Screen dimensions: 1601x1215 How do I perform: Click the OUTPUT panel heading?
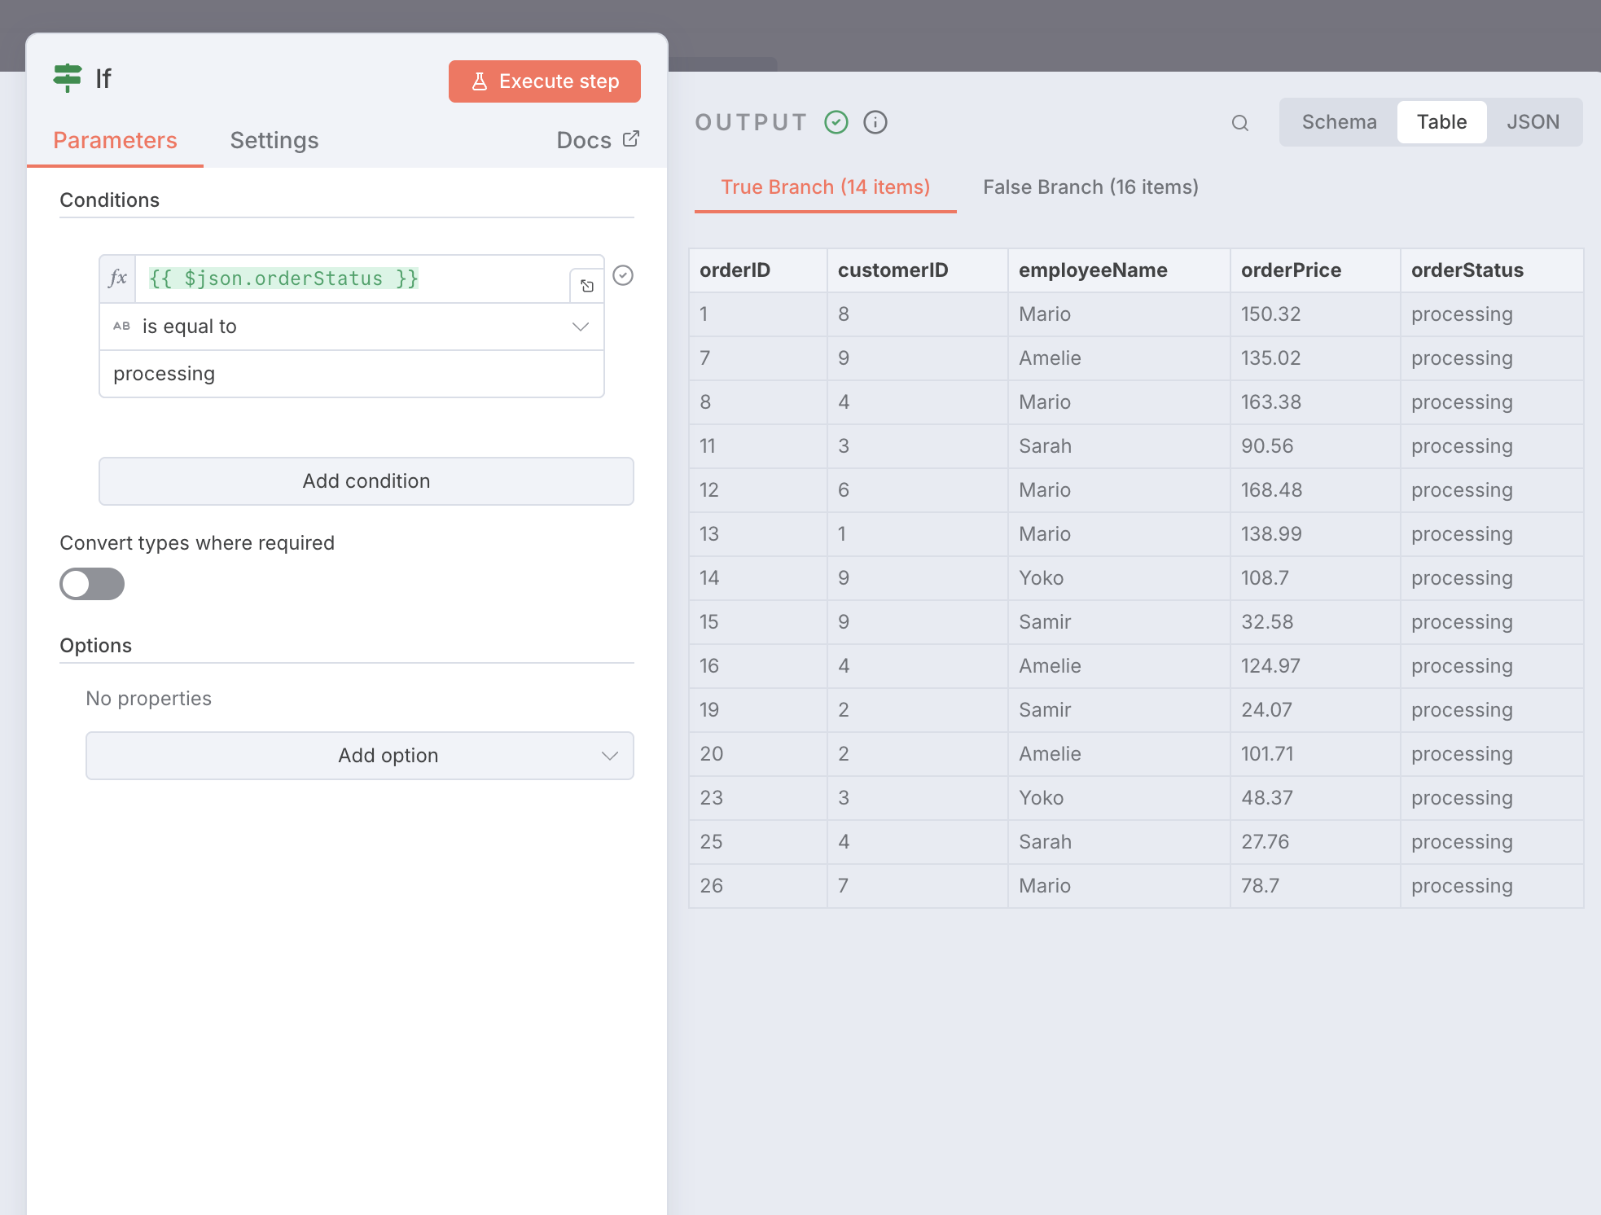click(751, 122)
